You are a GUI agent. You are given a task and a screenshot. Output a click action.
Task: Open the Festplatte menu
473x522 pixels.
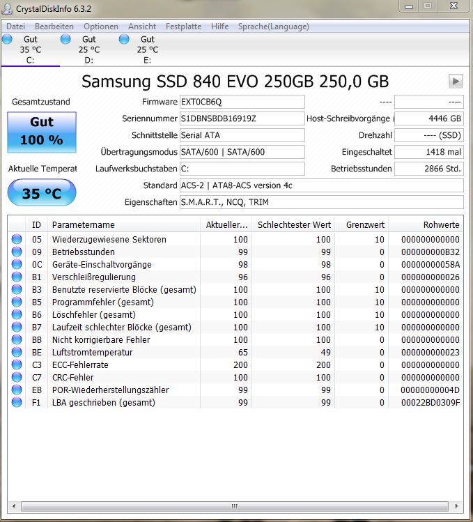pyautogui.click(x=184, y=26)
